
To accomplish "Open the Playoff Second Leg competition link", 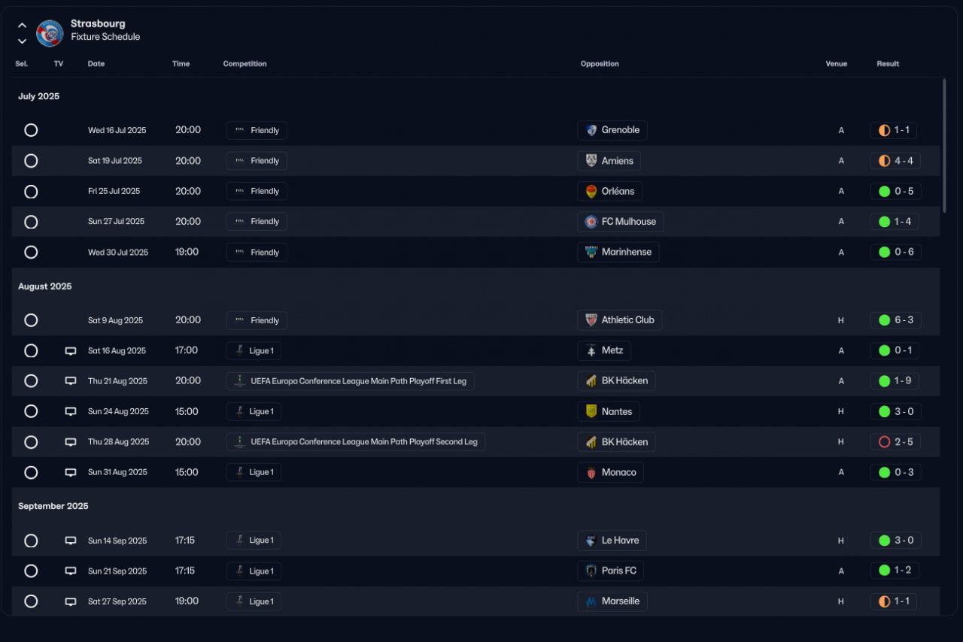I will (x=356, y=442).
